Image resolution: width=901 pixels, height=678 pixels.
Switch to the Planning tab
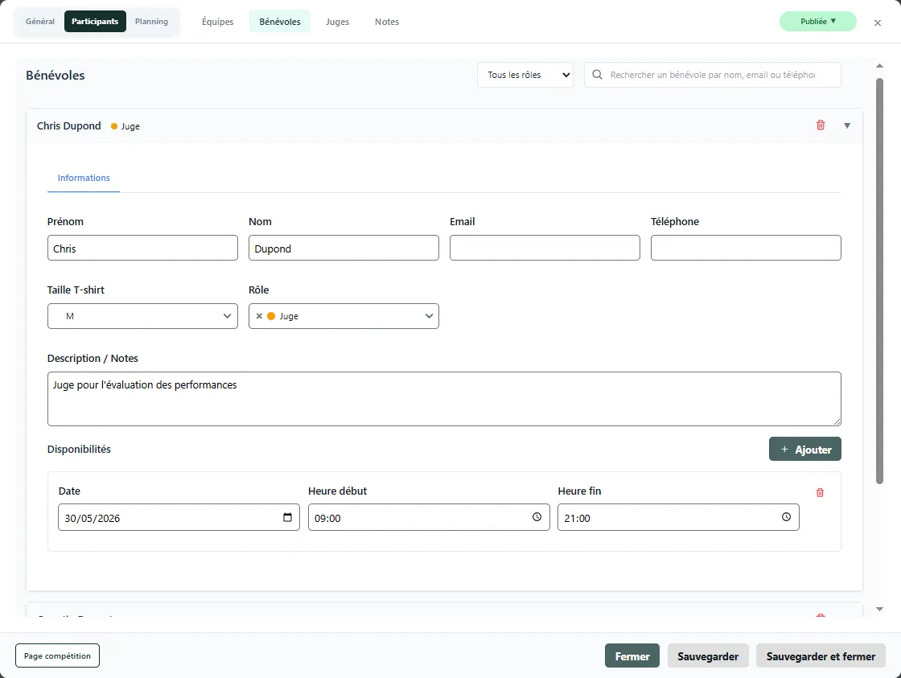(x=151, y=22)
